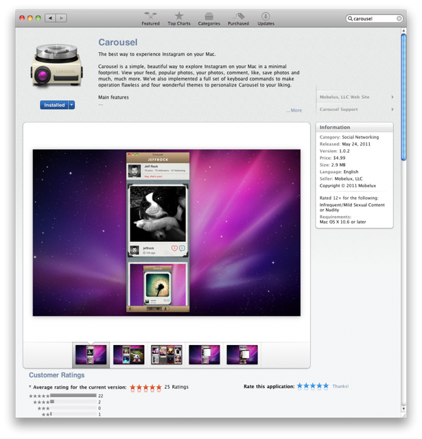Viewport: 422px width, 439px height.
Task: Open the Carousel Support link
Action: (338, 109)
